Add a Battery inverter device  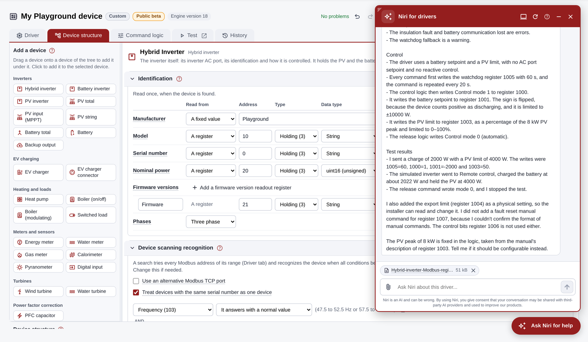click(x=91, y=89)
